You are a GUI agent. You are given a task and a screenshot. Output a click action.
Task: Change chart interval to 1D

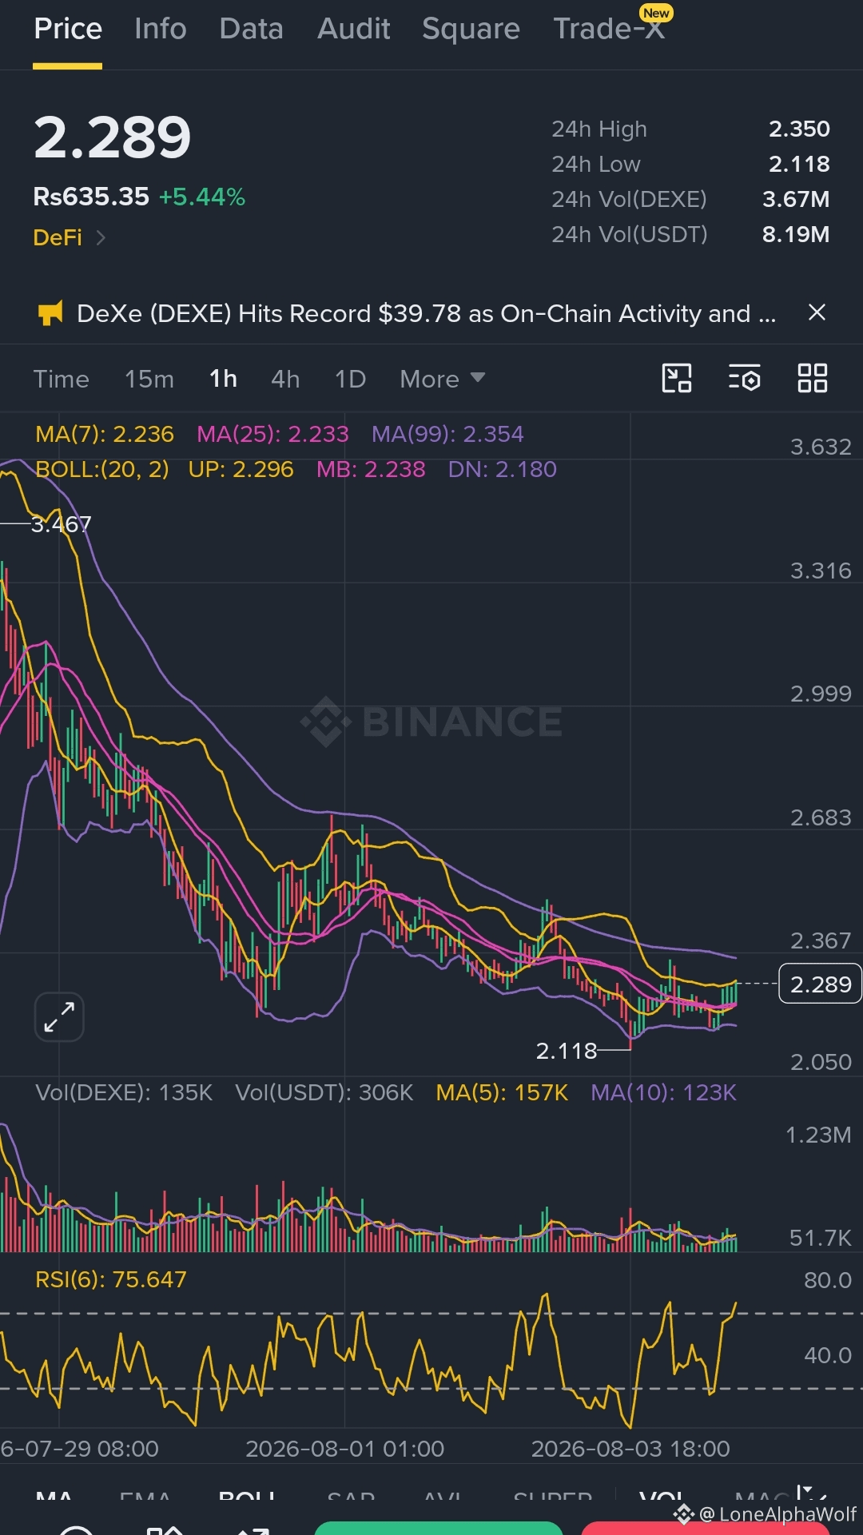pos(350,379)
